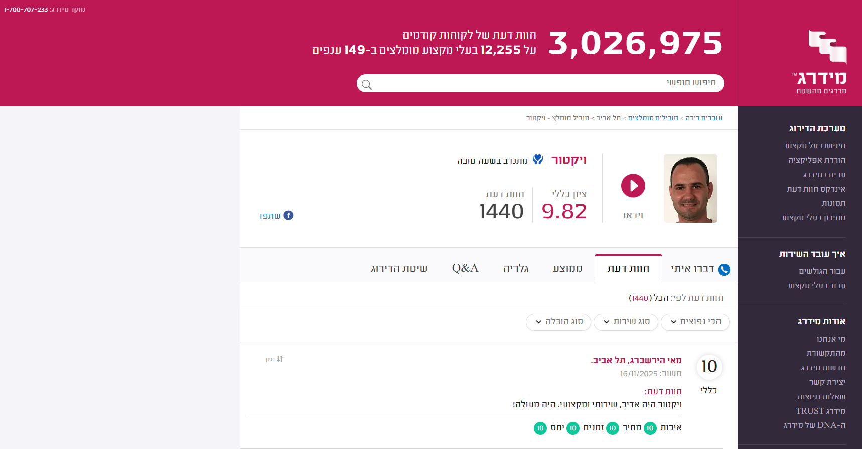Click the מתנדב בשעה טובה label
862x449 pixels.
coord(492,161)
